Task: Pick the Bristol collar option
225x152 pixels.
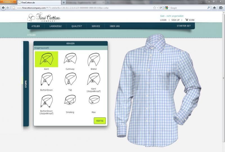Action: (x=94, y=59)
